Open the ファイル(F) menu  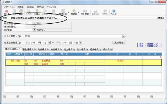pos(9,7)
